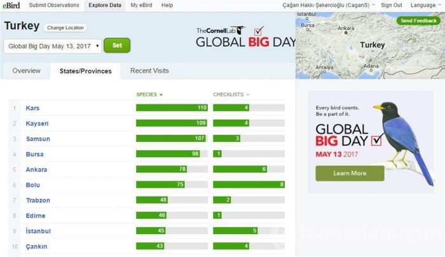Click the Cornell Lab Global Big Day logo
The width and height of the screenshot is (445, 257).
coord(245,37)
